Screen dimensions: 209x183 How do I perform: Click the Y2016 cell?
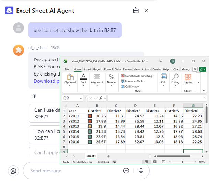77,142
